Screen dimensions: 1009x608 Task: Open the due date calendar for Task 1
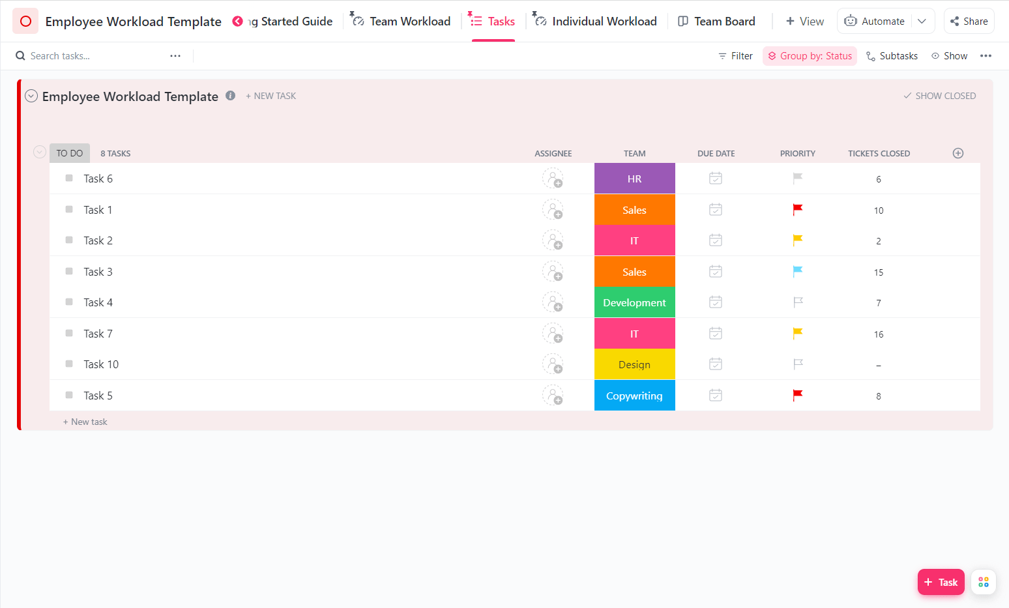[x=715, y=210]
